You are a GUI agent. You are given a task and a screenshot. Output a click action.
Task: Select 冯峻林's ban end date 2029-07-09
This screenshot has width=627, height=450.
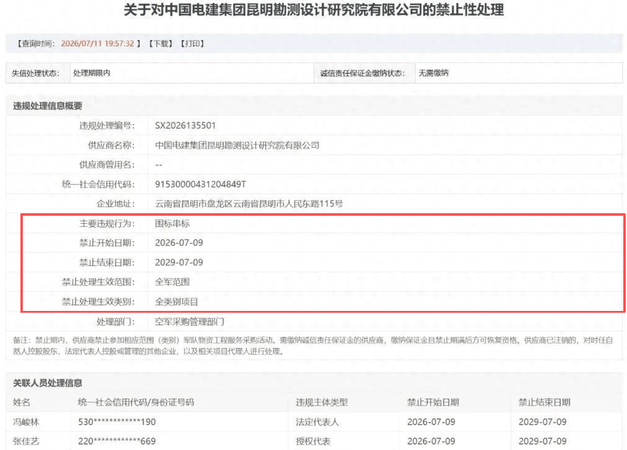tap(543, 422)
